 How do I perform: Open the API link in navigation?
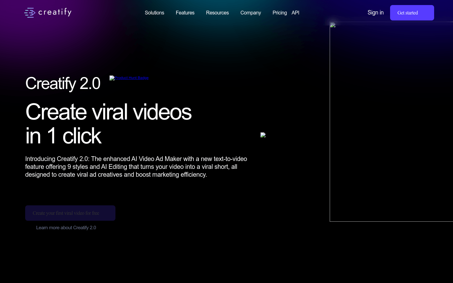coord(295,13)
